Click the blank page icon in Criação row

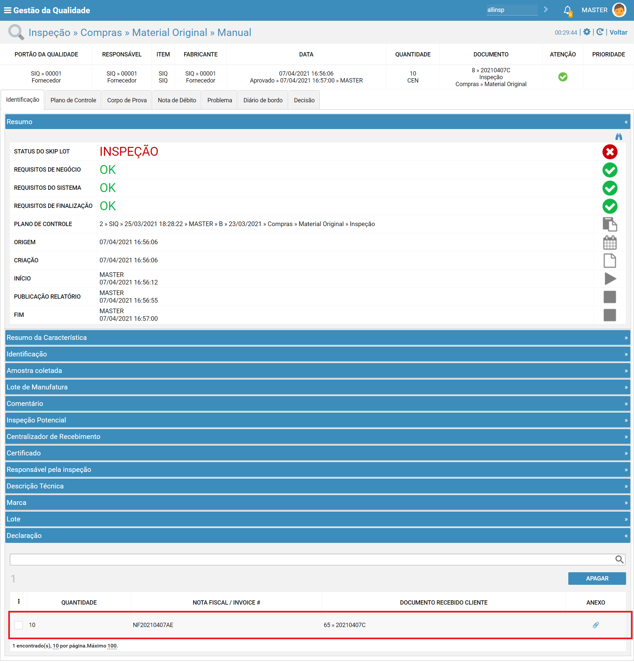point(610,261)
